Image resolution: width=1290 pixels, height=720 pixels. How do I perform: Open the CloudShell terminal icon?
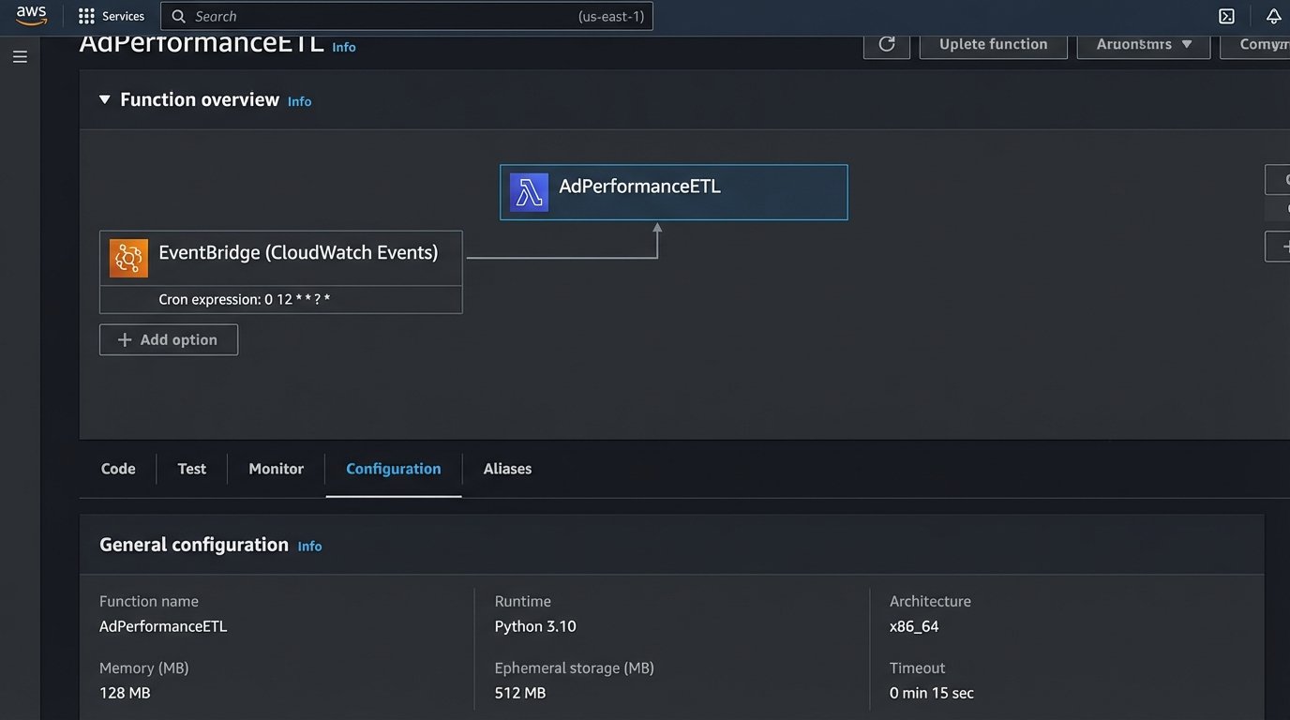pos(1226,16)
